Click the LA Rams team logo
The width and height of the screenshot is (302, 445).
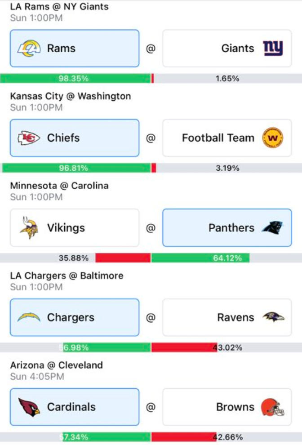pos(29,48)
